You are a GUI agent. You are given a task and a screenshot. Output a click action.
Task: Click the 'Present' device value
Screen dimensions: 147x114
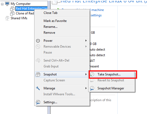[94, 66]
